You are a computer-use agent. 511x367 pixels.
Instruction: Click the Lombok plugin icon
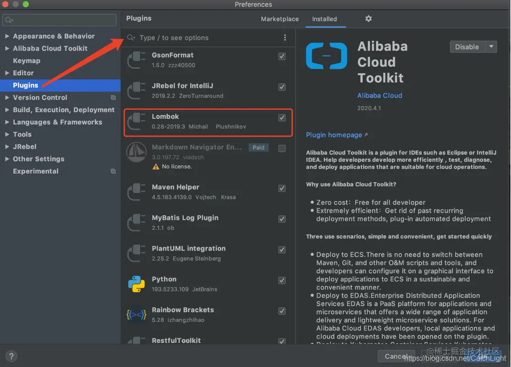coord(136,122)
